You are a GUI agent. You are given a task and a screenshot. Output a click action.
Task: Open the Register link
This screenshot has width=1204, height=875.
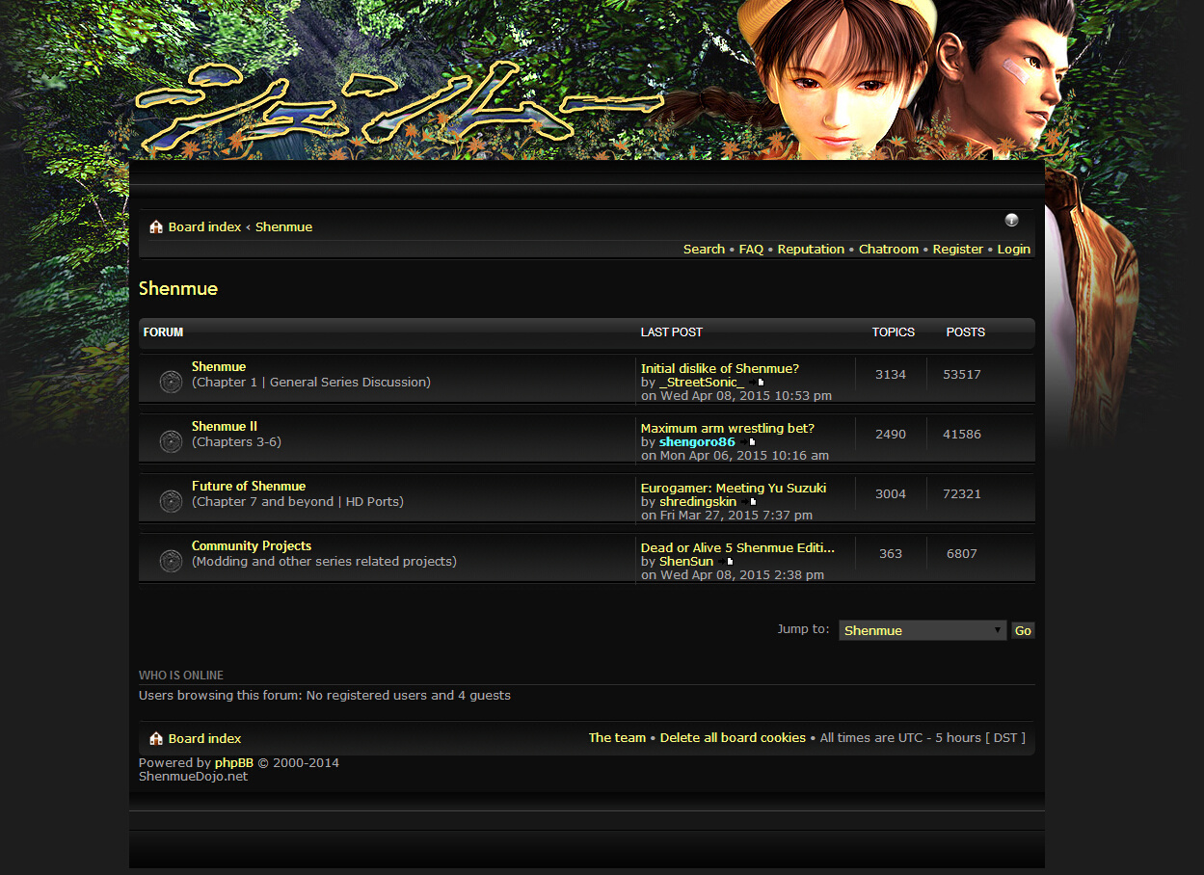pyautogui.click(x=958, y=250)
